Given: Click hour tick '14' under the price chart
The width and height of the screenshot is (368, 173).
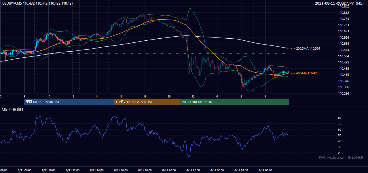Looking at the screenshot, I should coord(97,96).
